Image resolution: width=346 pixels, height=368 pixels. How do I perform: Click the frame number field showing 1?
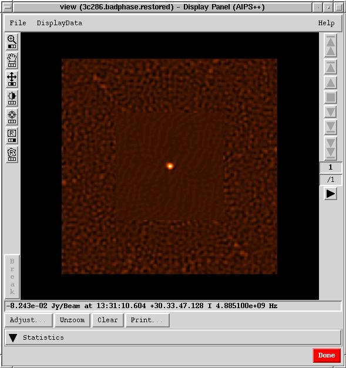point(331,167)
